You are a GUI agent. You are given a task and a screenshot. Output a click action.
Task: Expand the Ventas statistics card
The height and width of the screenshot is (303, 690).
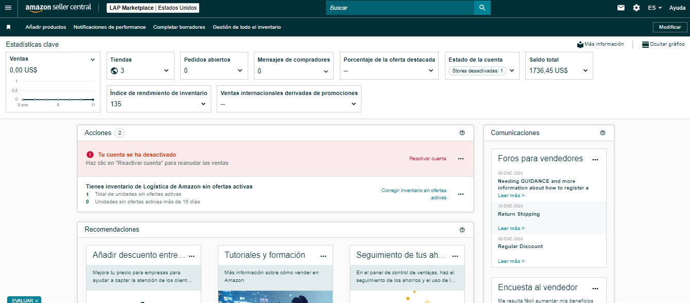pyautogui.click(x=93, y=60)
